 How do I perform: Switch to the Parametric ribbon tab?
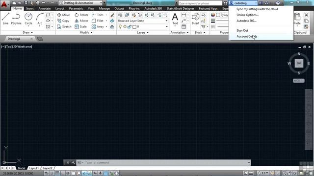76,9
